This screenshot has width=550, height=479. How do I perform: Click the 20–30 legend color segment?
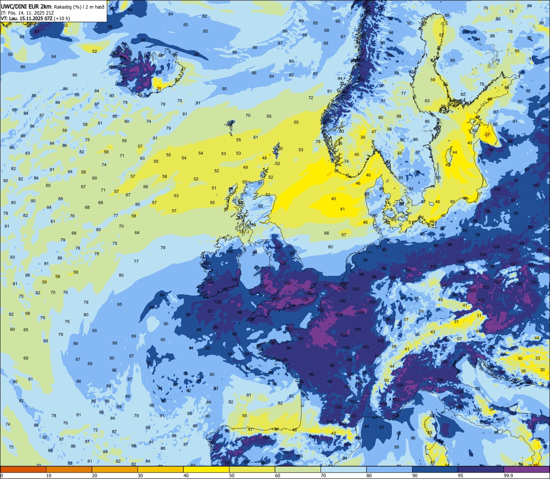[x=115, y=469]
